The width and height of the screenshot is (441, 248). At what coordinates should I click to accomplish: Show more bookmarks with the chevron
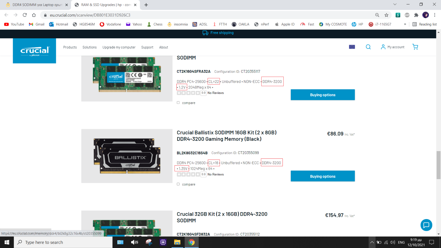pyautogui.click(x=405, y=24)
